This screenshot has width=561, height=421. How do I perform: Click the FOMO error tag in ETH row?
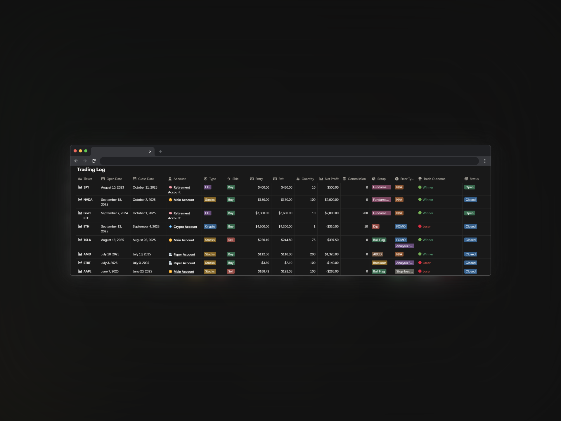[401, 226]
